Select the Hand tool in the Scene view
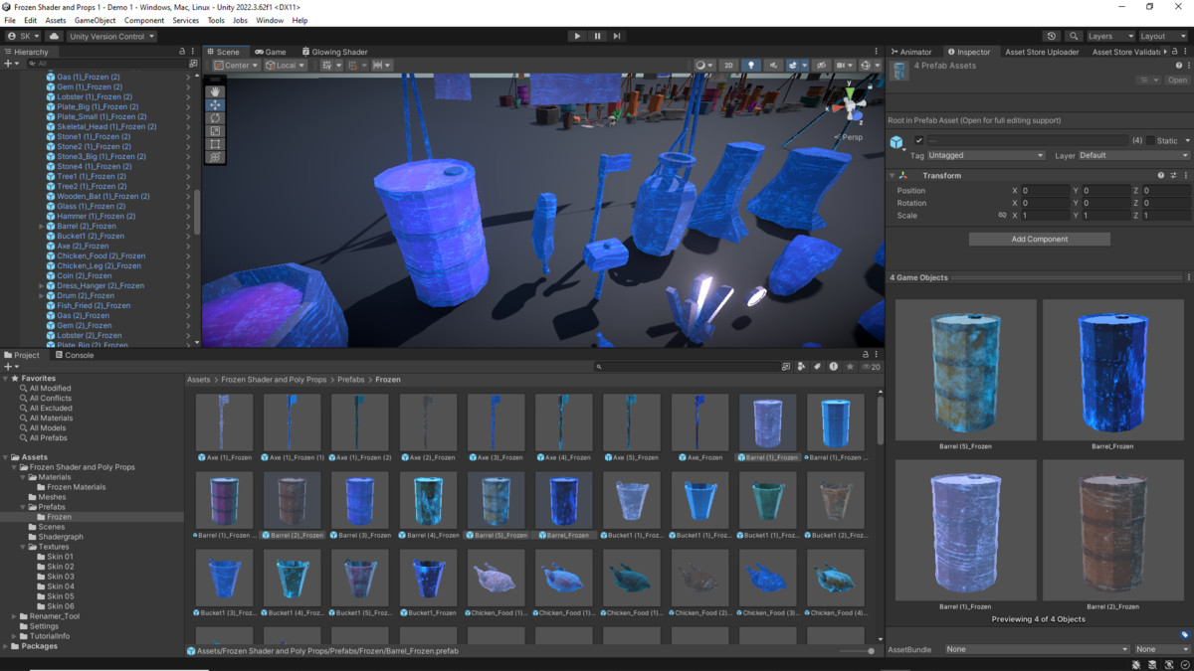 pos(215,92)
